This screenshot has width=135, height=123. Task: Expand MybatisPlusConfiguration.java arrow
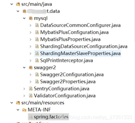(30, 33)
